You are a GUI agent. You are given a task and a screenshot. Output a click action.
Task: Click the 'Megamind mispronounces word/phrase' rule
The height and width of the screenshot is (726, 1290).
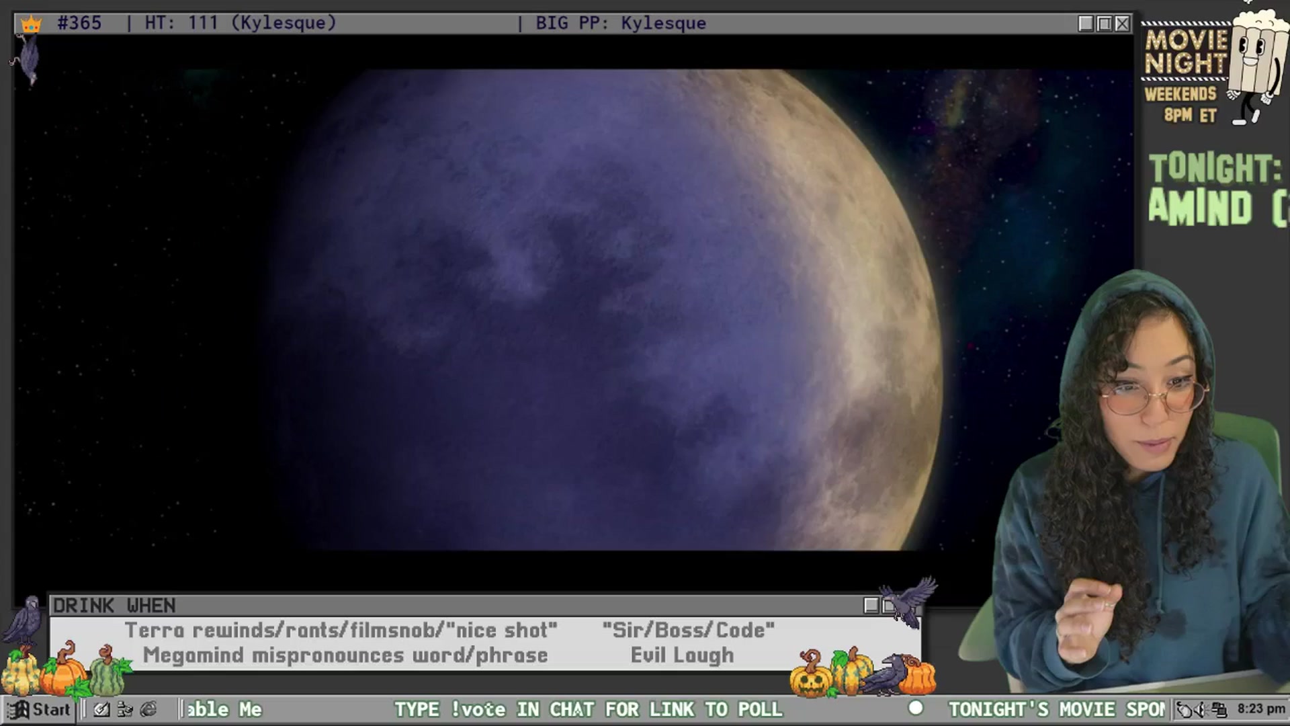tap(345, 655)
